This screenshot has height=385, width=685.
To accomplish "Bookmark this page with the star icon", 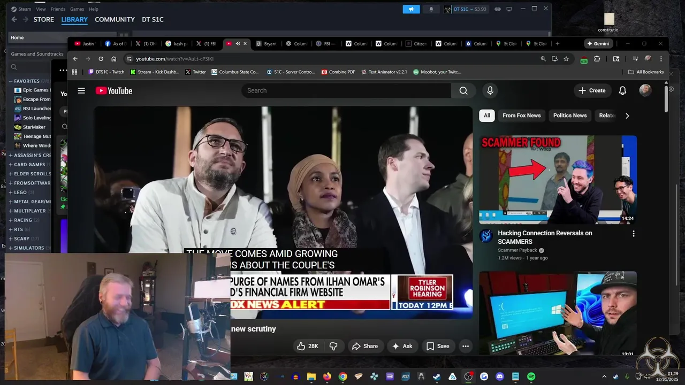I will click(566, 59).
